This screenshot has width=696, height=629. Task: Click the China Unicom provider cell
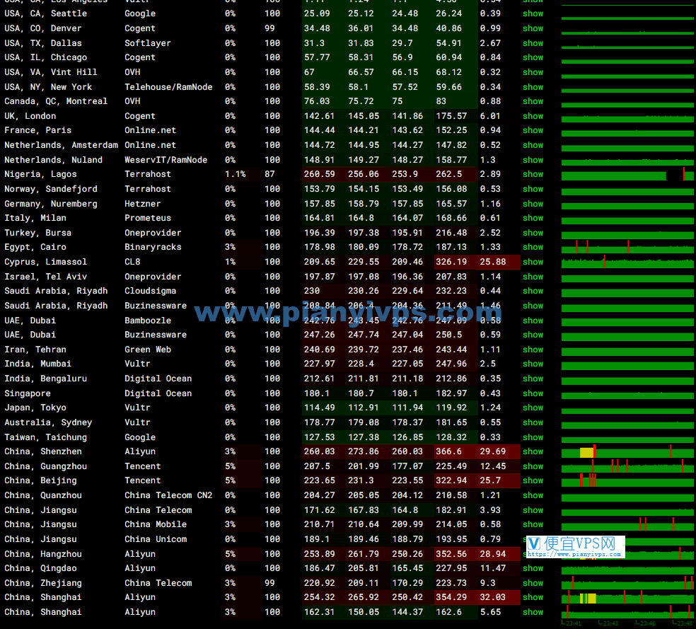156,539
